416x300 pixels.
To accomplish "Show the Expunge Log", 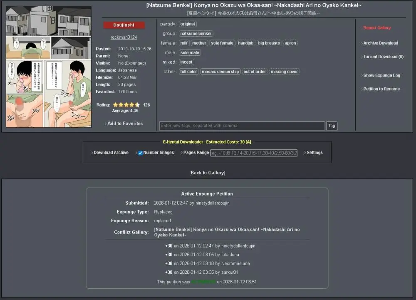I will pyautogui.click(x=381, y=76).
